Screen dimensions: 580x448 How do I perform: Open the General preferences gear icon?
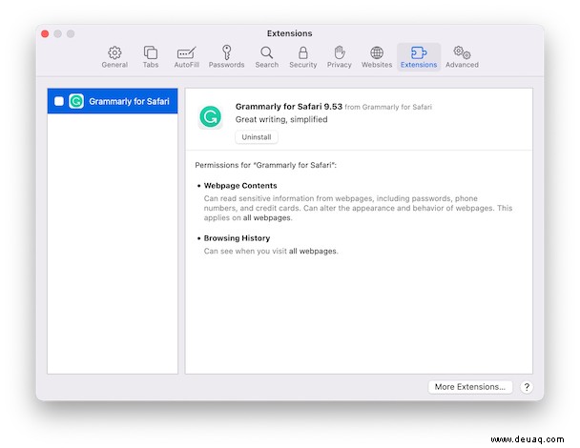[114, 57]
